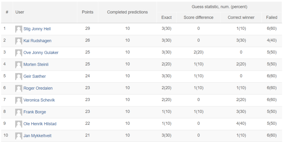
Task: Click the Correct winner column header
Action: click(x=241, y=17)
